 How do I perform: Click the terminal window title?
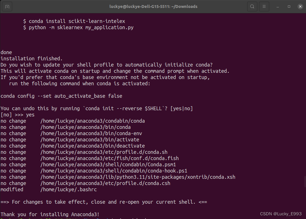tap(153, 6)
